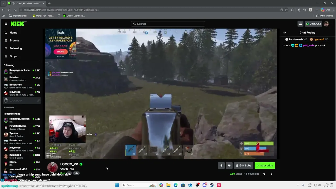This screenshot has width=336, height=189.
Task: Open browser profile account icon
Action: click(x=311, y=10)
